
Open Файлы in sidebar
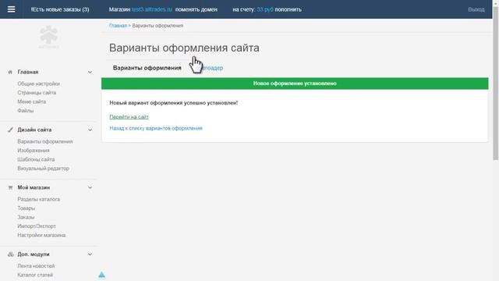pyautogui.click(x=26, y=111)
